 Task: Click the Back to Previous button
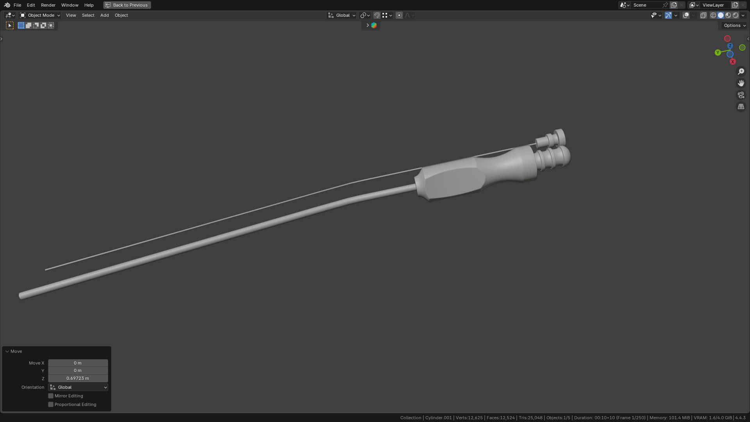coord(127,5)
